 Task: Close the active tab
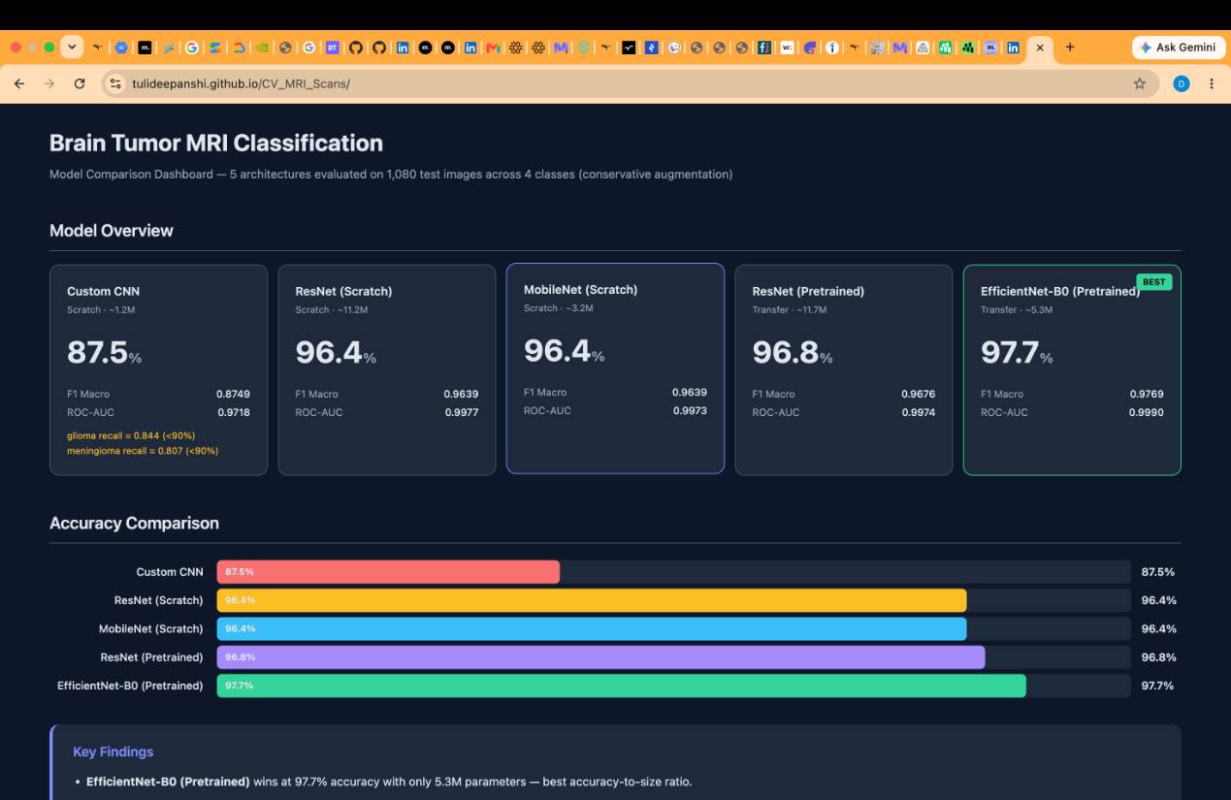tap(1042, 47)
